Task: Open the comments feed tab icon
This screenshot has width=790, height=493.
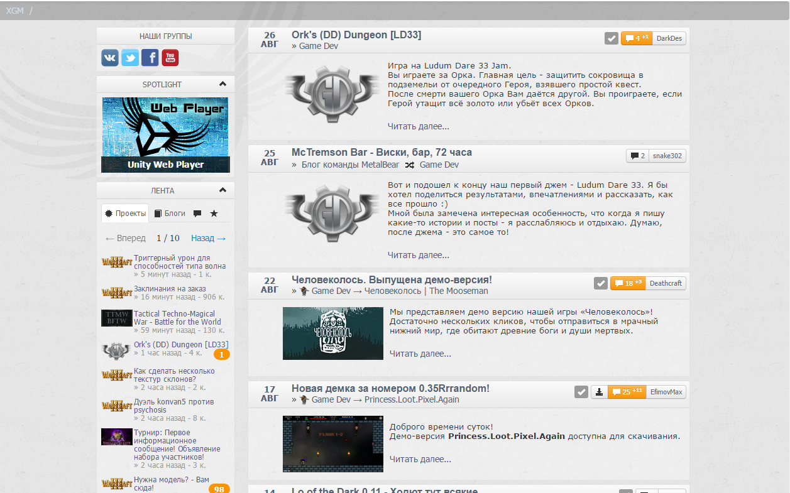Action: pos(197,214)
